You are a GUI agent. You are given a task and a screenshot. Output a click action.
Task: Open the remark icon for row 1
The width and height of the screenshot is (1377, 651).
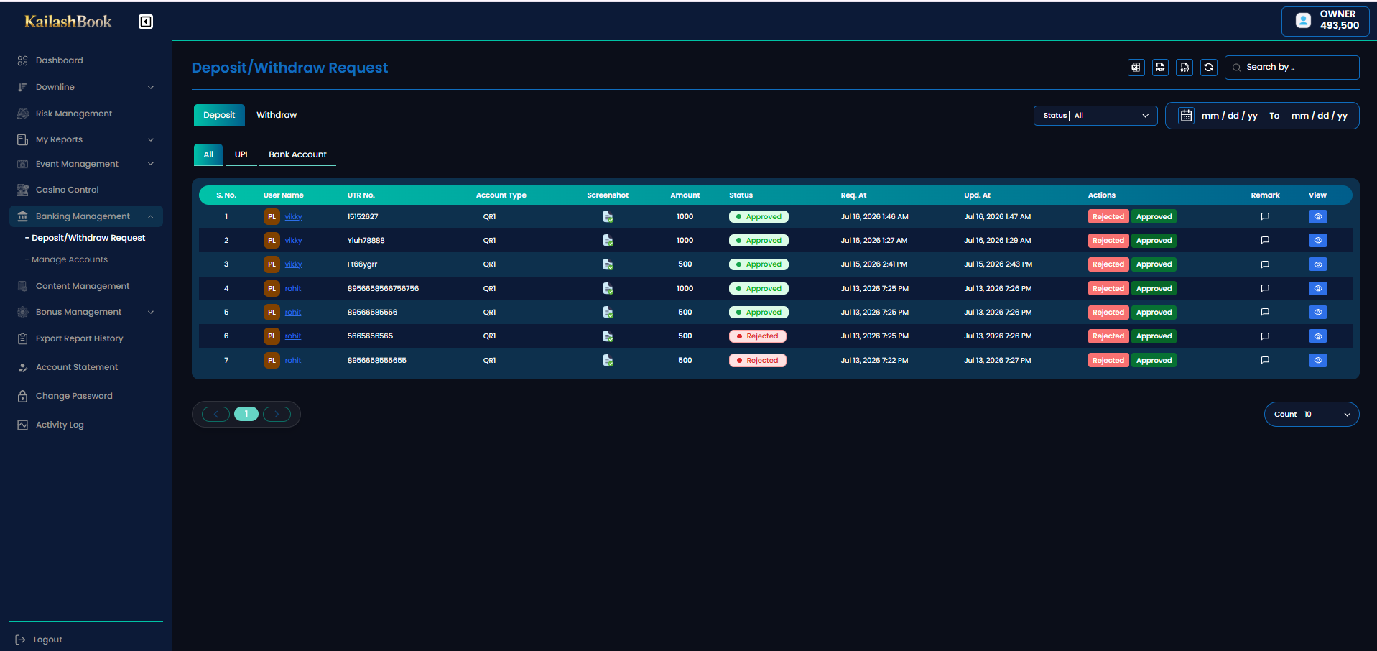coord(1265,216)
